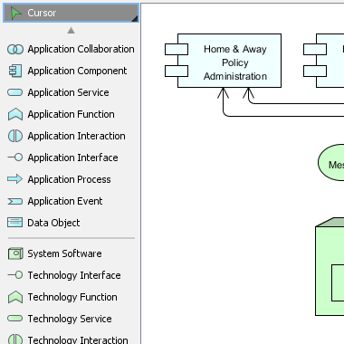Select Home & Away Policy Administration component
Image resolution: width=344 pixels, height=344 pixels.
coord(224,61)
